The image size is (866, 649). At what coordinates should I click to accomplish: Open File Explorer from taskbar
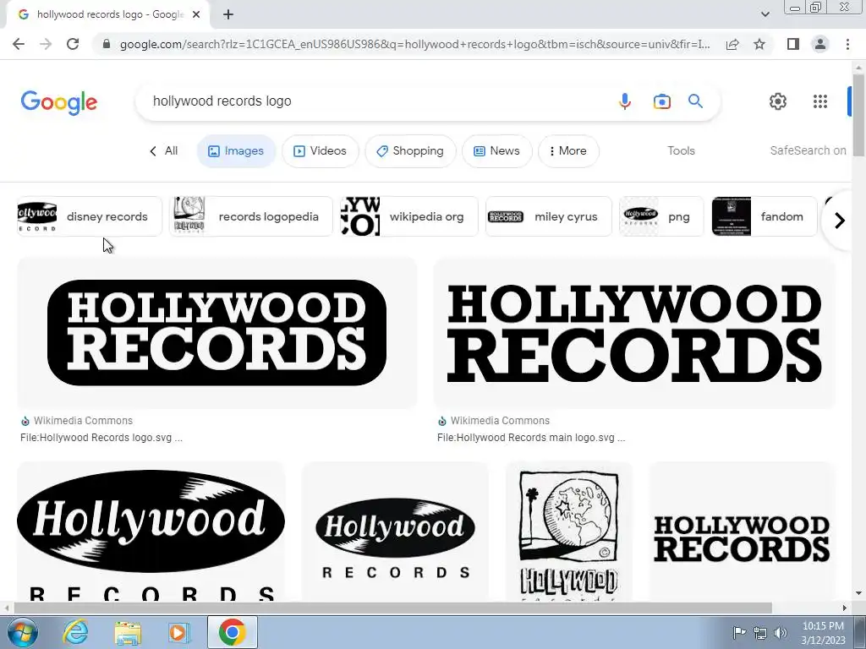point(128,632)
